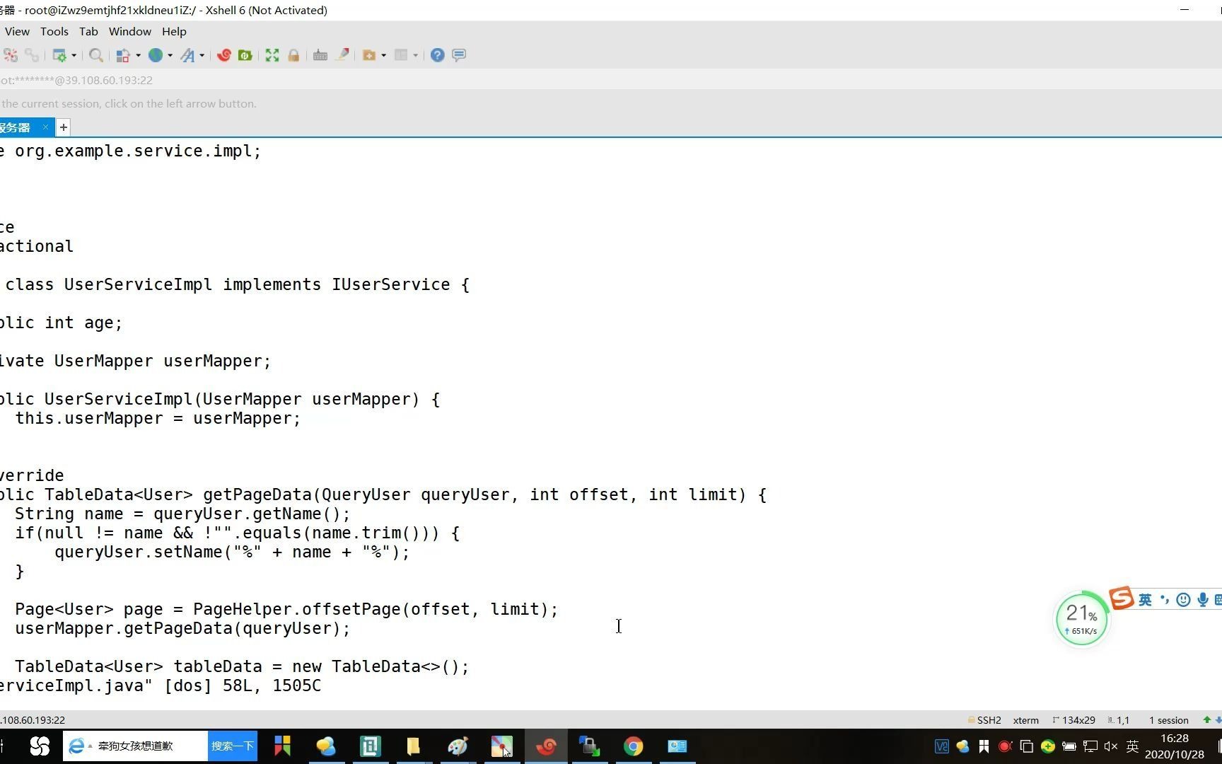The image size is (1222, 764).
Task: Expand the encoding globe dropdown arrow
Action: click(170, 55)
